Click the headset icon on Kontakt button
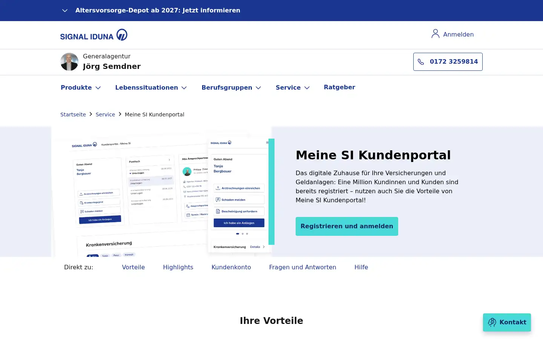Screen dimensions: 543x339 point(492,322)
